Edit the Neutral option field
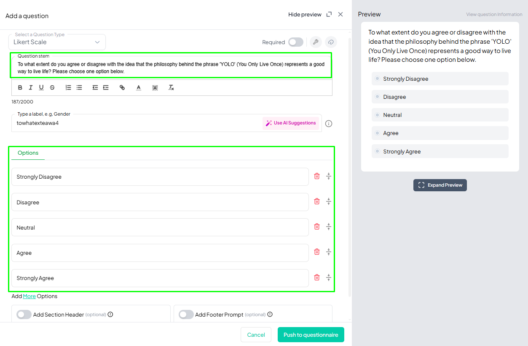528x346 pixels. (160, 227)
